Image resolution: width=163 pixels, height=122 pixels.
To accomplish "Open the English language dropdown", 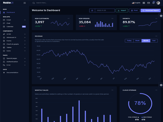I will click(x=136, y=3).
